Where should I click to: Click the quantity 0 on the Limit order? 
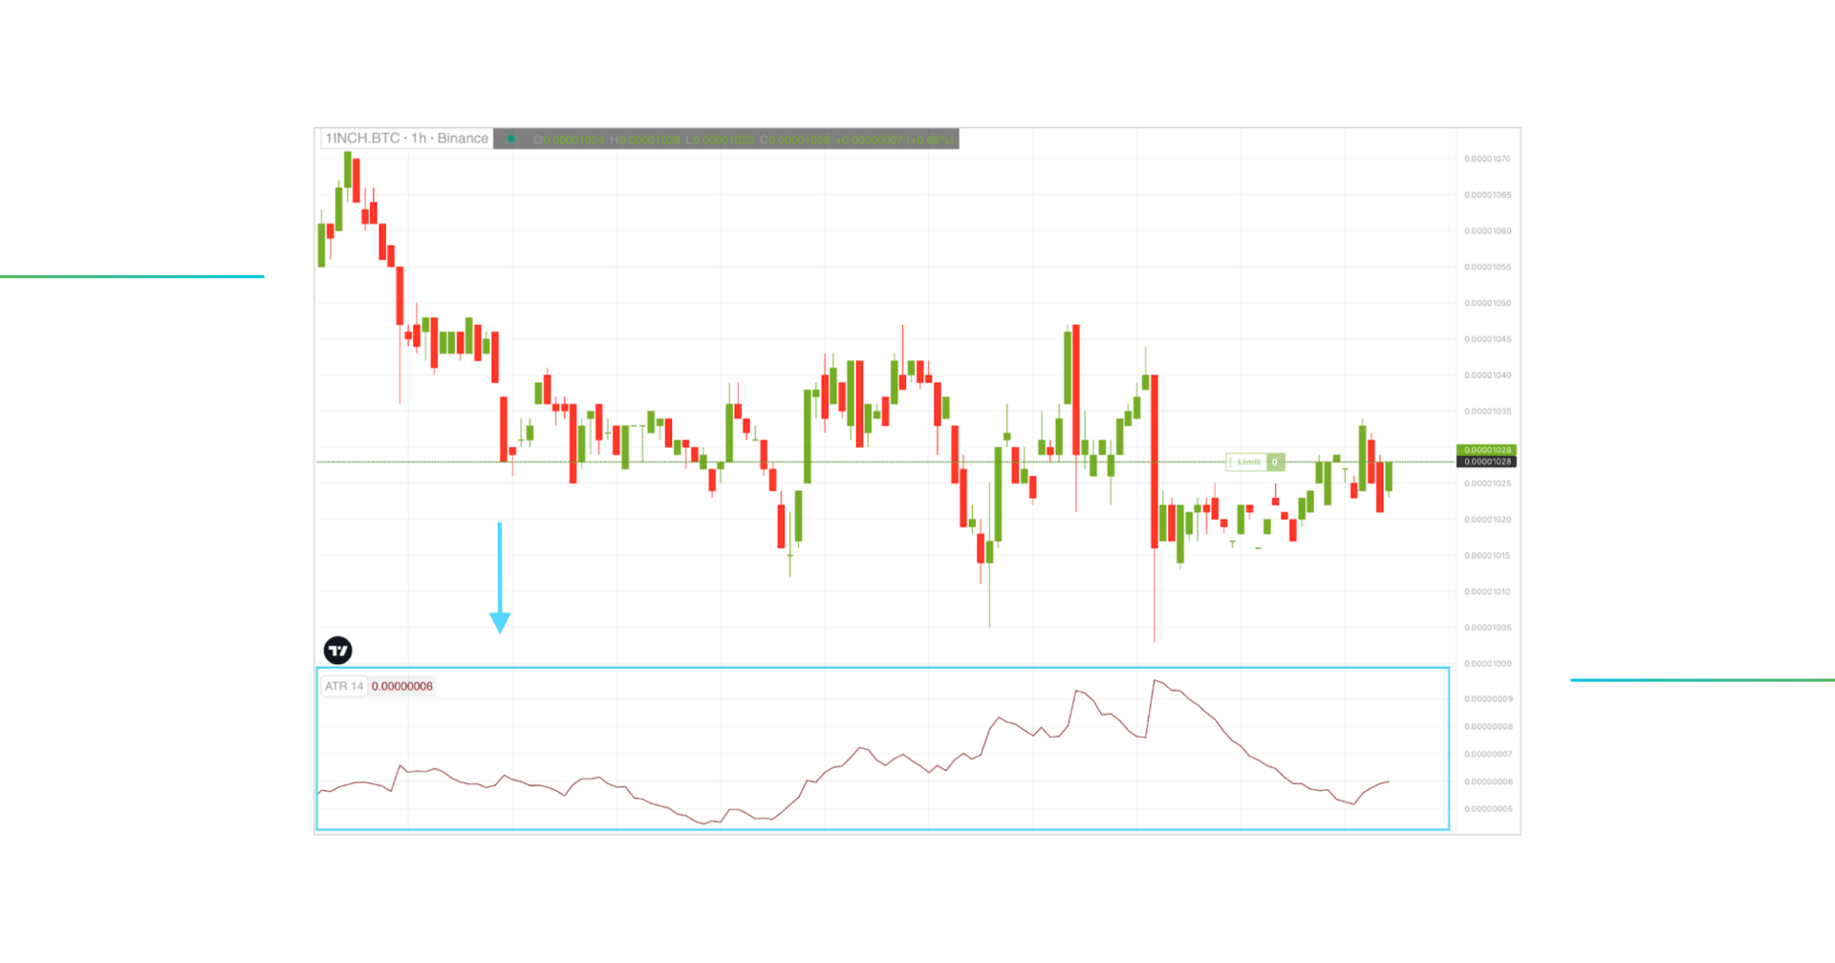pyautogui.click(x=1275, y=461)
